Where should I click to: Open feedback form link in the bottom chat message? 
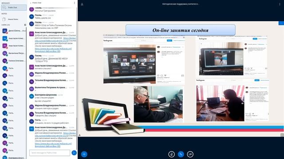point(53,145)
